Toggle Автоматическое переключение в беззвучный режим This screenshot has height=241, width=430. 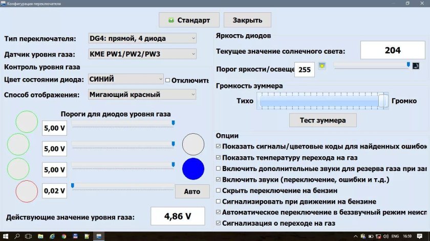click(x=218, y=212)
